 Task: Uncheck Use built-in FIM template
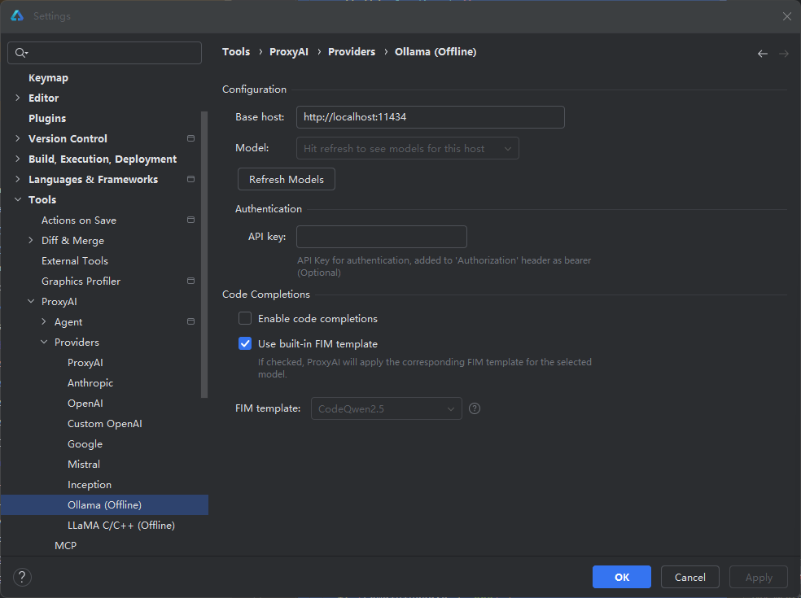coord(245,343)
